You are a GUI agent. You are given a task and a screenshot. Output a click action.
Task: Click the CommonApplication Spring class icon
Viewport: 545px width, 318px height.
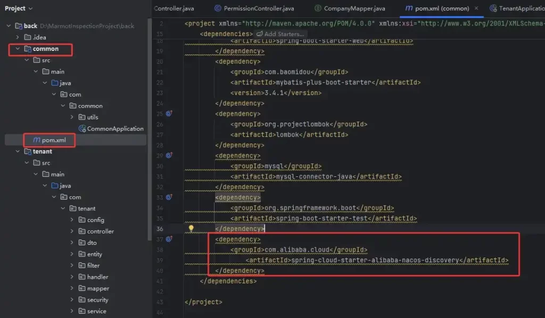pos(82,128)
